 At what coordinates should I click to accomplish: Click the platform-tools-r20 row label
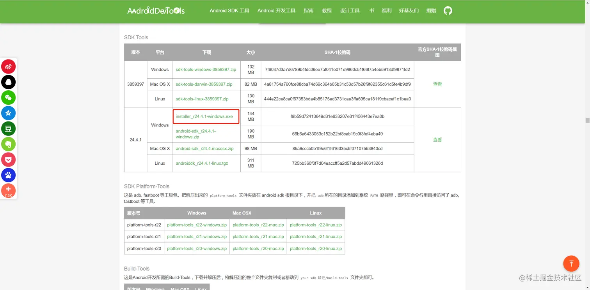pyautogui.click(x=144, y=249)
